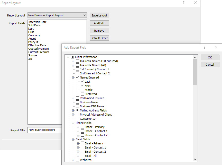Check the Customer ID checkbox
Image resolution: width=222 pixels, height=165 pixels.
pyautogui.click(x=78, y=118)
